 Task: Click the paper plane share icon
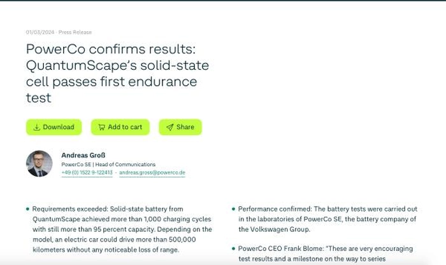[170, 127]
